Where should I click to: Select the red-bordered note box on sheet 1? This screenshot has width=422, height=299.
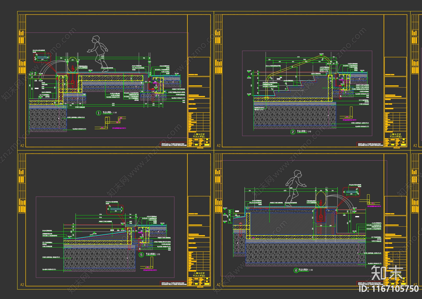(174, 144)
